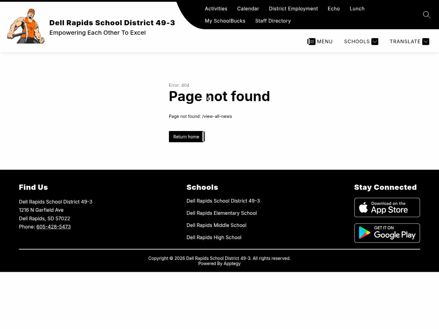Open the Staff Directory link
The image size is (439, 329).
point(273,21)
